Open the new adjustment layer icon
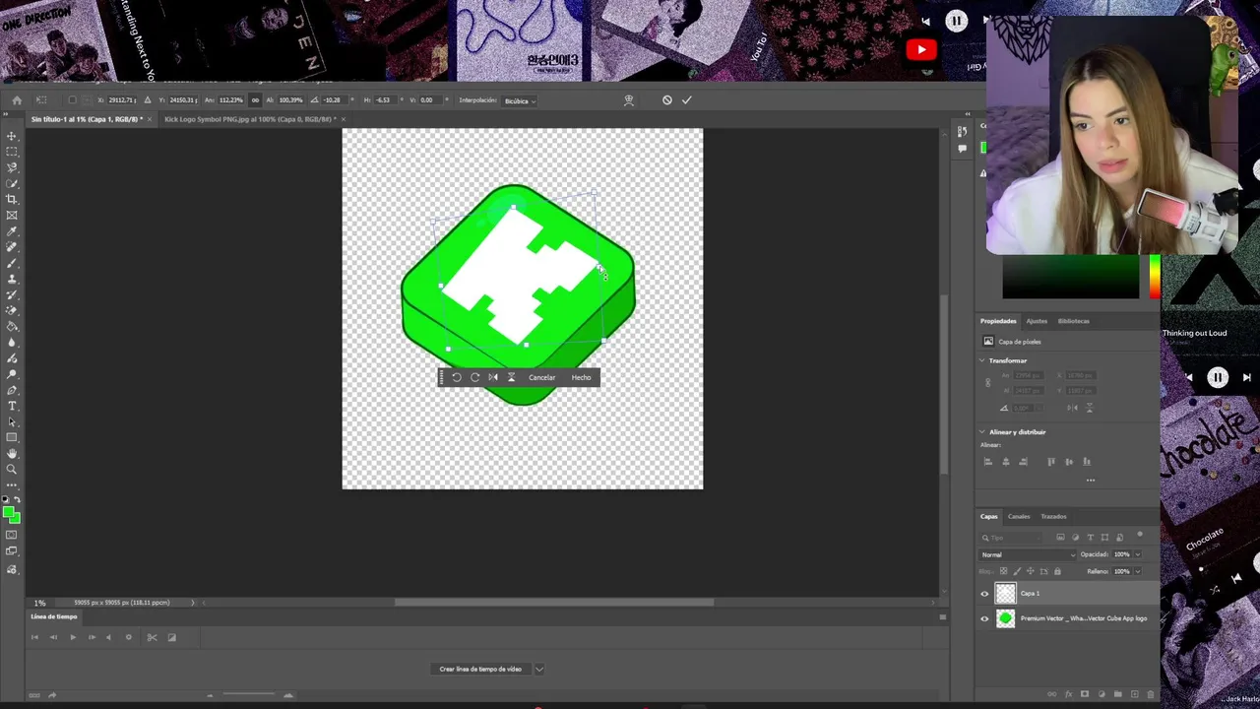Image resolution: width=1260 pixels, height=709 pixels. tap(1101, 694)
